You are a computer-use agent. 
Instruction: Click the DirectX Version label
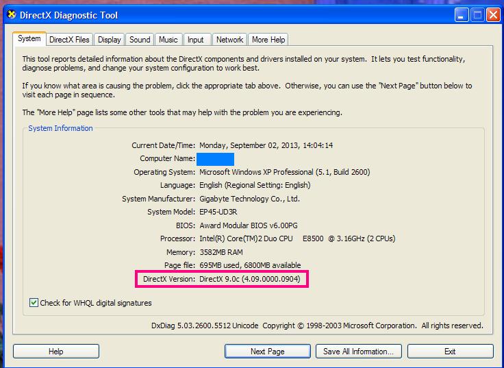pos(169,279)
